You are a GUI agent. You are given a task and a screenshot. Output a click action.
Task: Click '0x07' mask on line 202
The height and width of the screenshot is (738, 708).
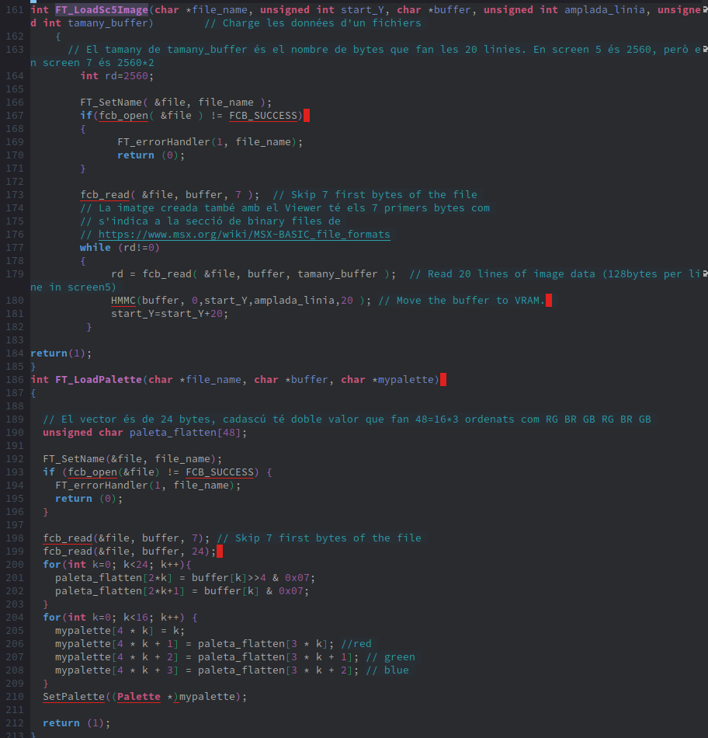tap(290, 591)
